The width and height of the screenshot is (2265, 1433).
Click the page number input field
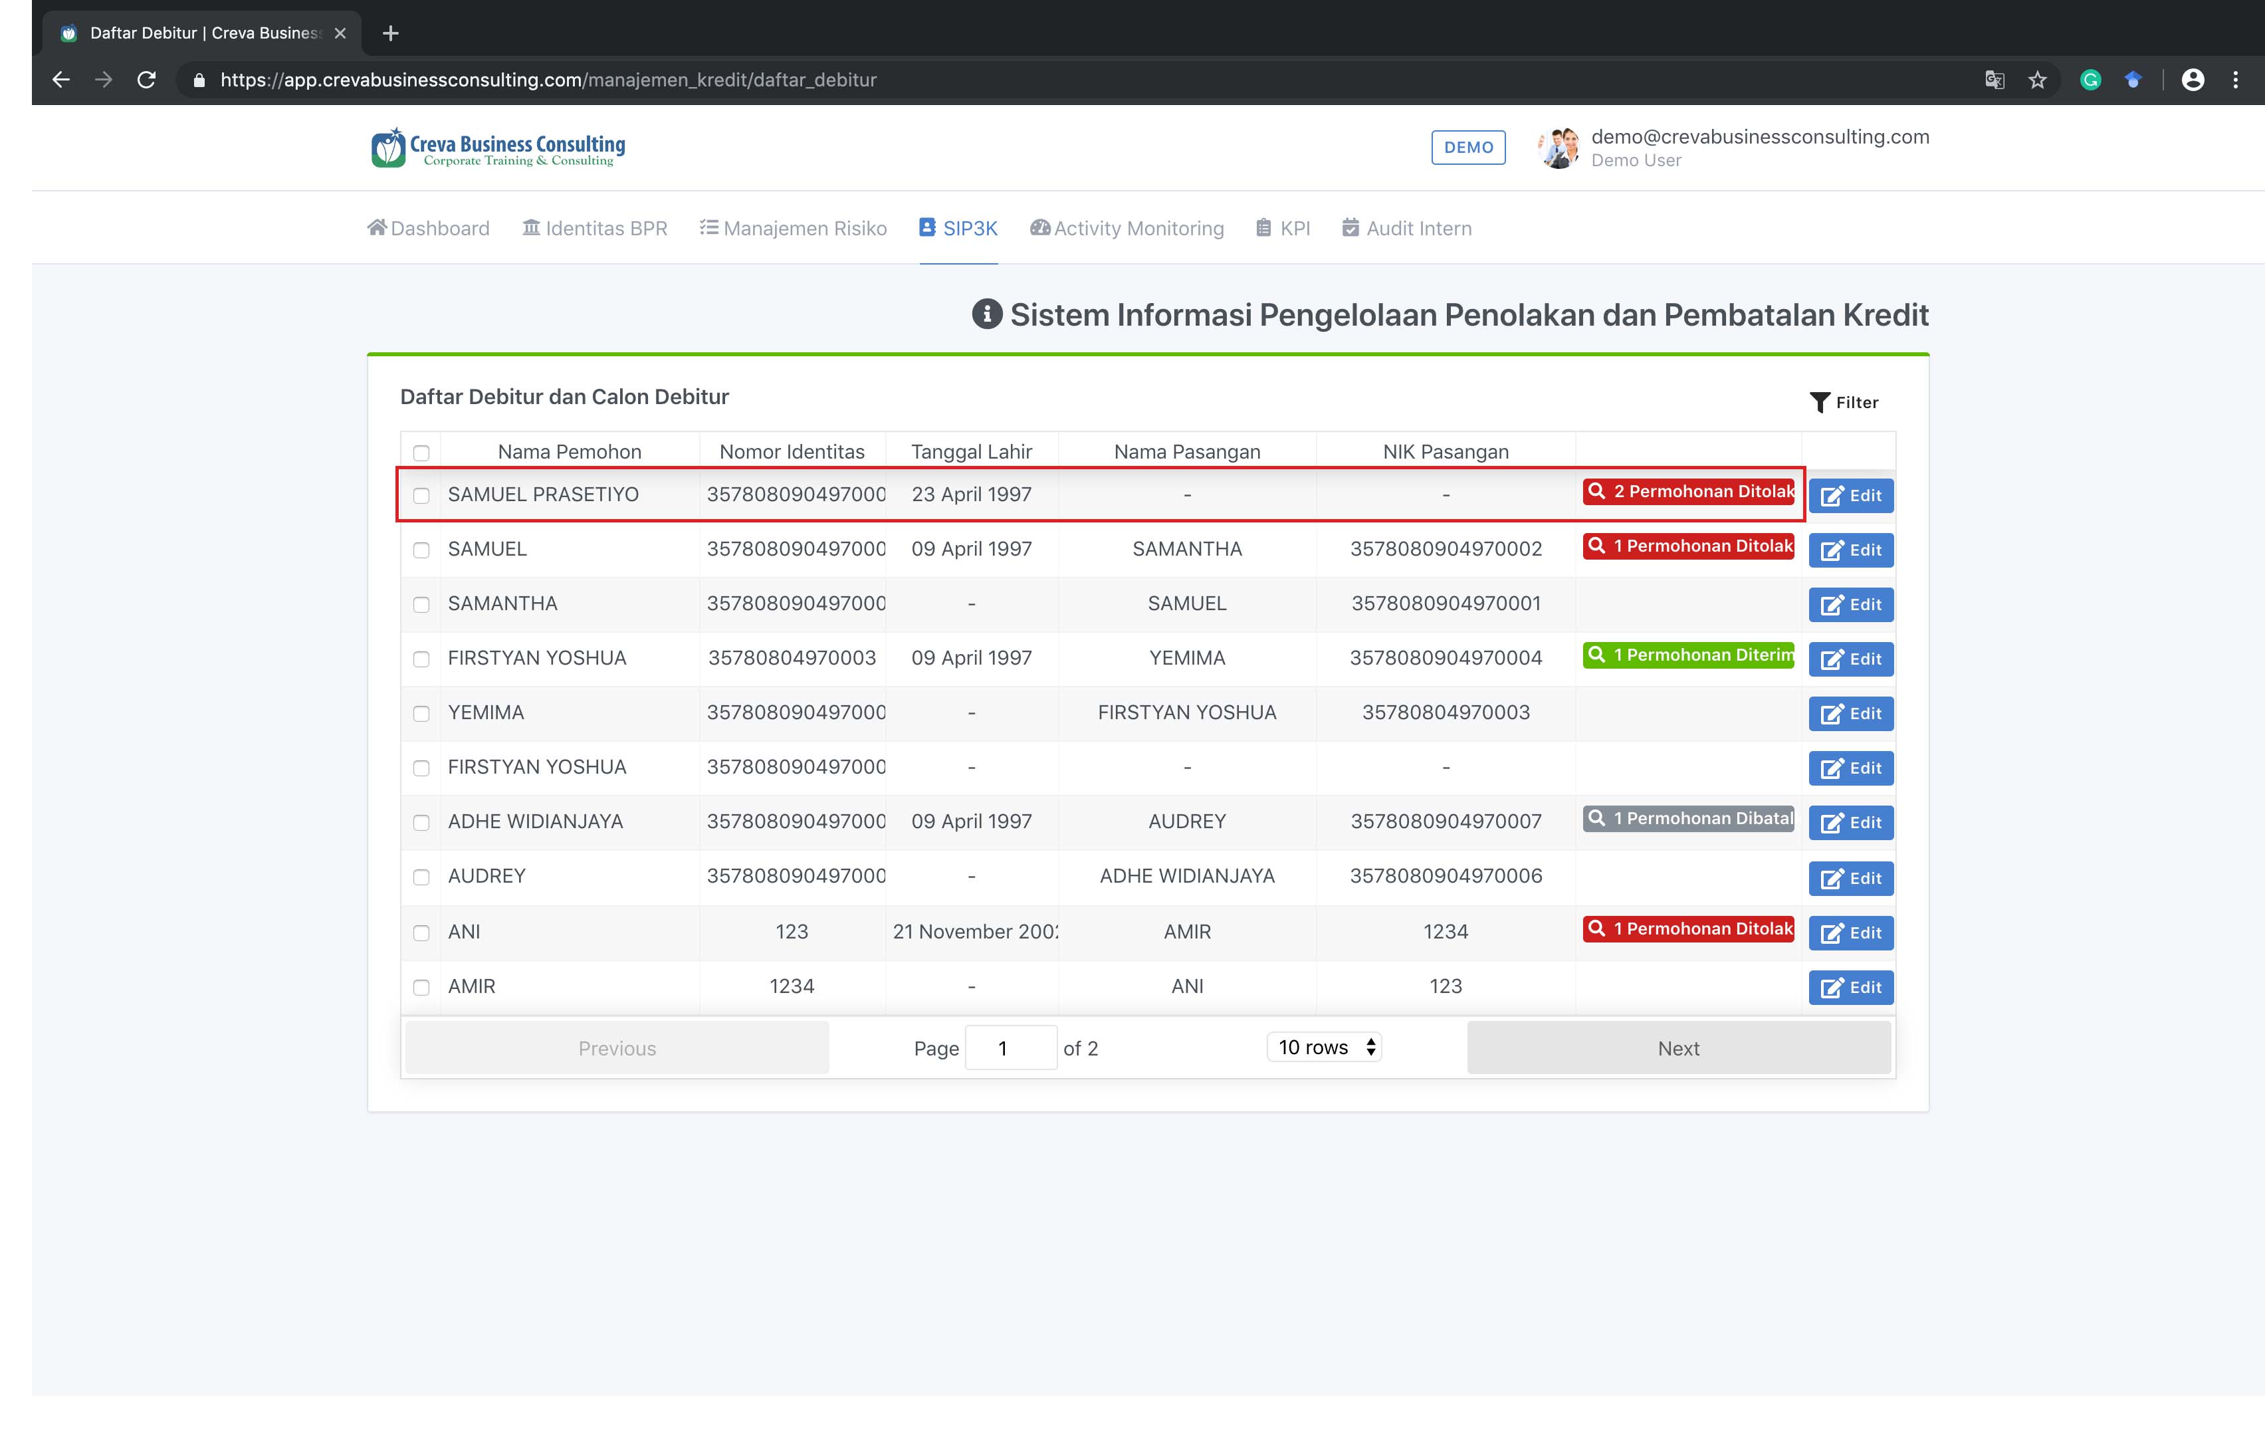tap(1011, 1048)
